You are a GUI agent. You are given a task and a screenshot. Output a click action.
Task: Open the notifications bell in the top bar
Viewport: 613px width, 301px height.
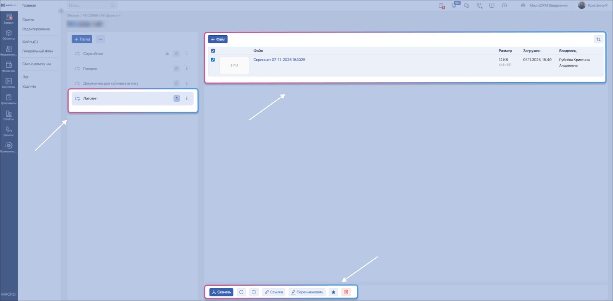click(x=454, y=5)
